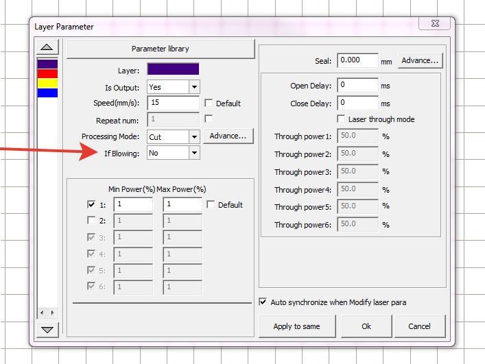
Task: Enable Laser through mode checkbox
Action: [342, 119]
